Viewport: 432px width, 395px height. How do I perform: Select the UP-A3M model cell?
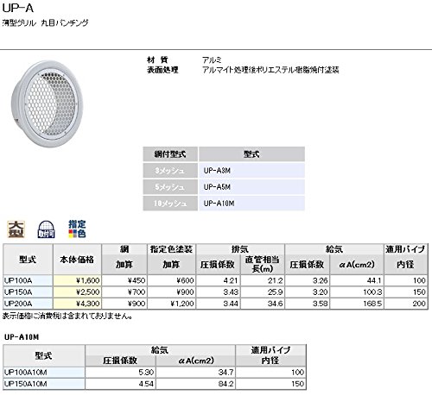[x=251, y=171]
